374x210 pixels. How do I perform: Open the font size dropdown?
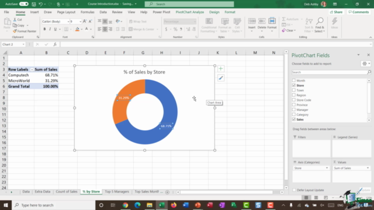[x=80, y=22]
